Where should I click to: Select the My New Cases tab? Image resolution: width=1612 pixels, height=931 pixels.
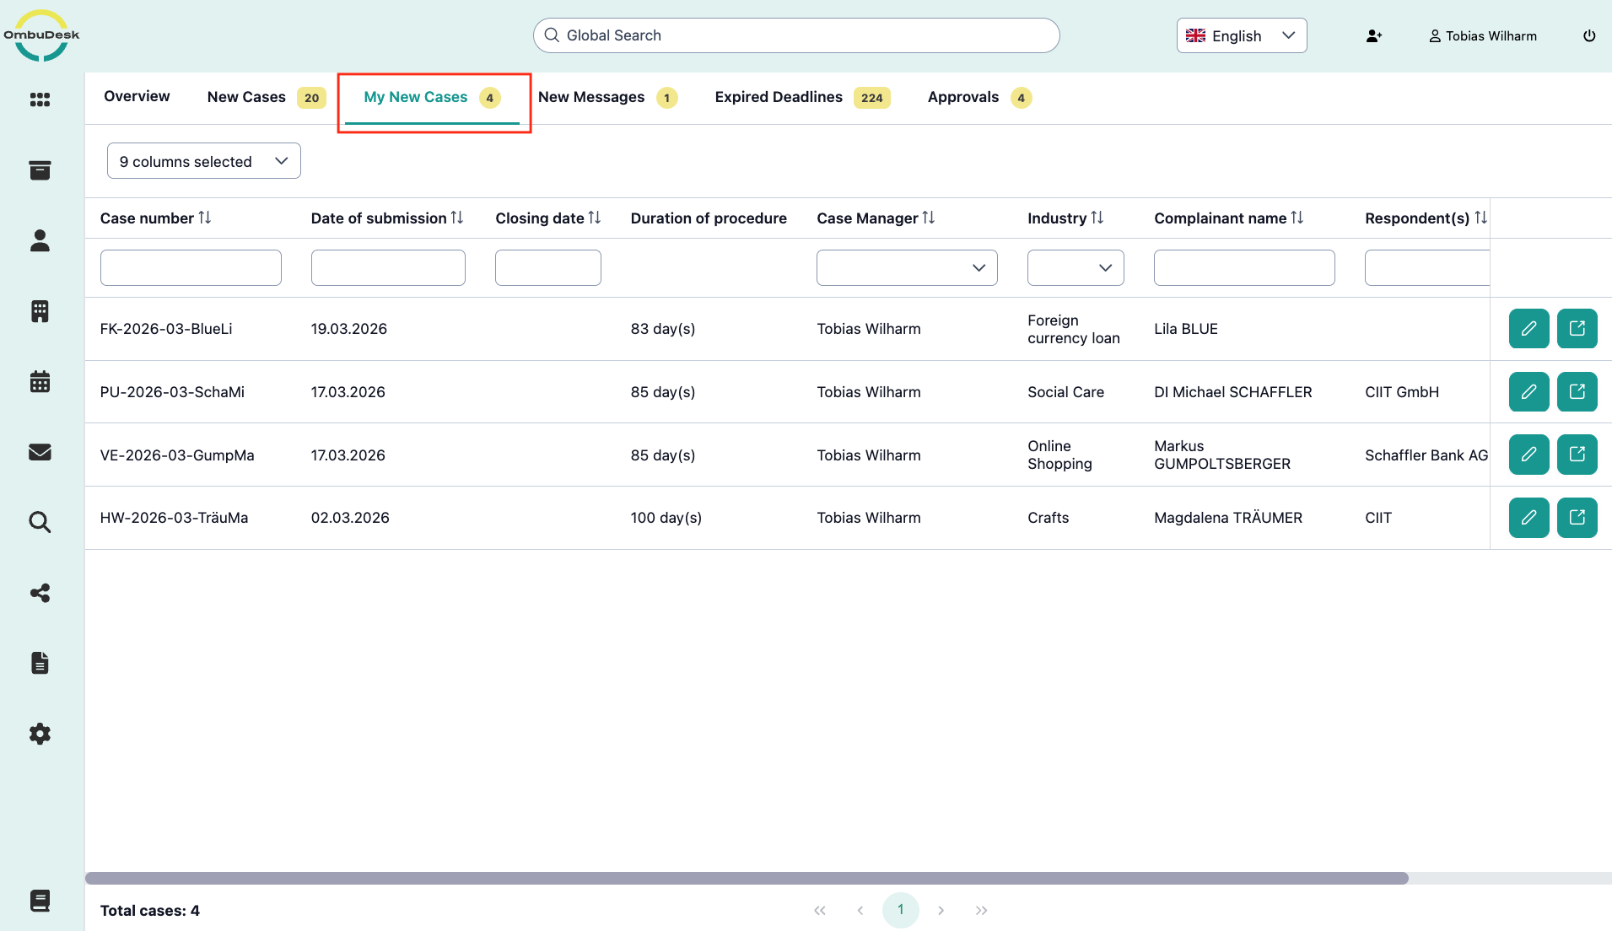point(432,97)
